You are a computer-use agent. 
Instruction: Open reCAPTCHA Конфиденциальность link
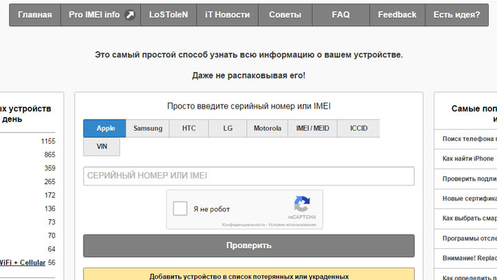244,225
